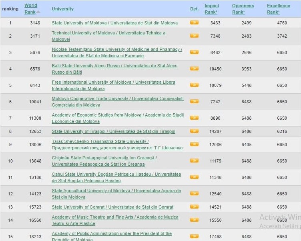301x241 pixels.
Task: Sort table by University column header
Action: pyautogui.click(x=62, y=9)
